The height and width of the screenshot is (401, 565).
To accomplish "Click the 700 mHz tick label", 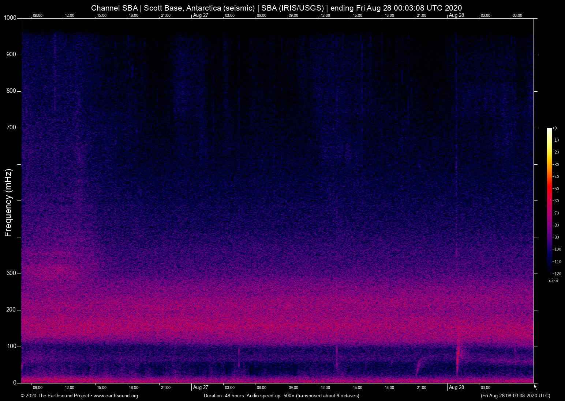I will pos(11,127).
